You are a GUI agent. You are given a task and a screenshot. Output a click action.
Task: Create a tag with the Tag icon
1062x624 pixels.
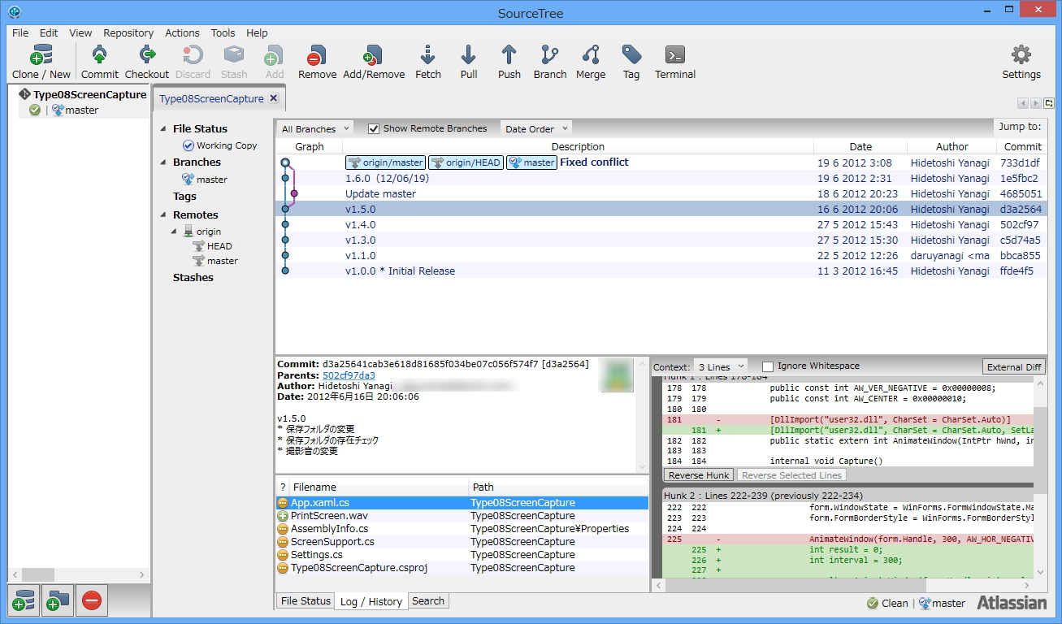(631, 61)
